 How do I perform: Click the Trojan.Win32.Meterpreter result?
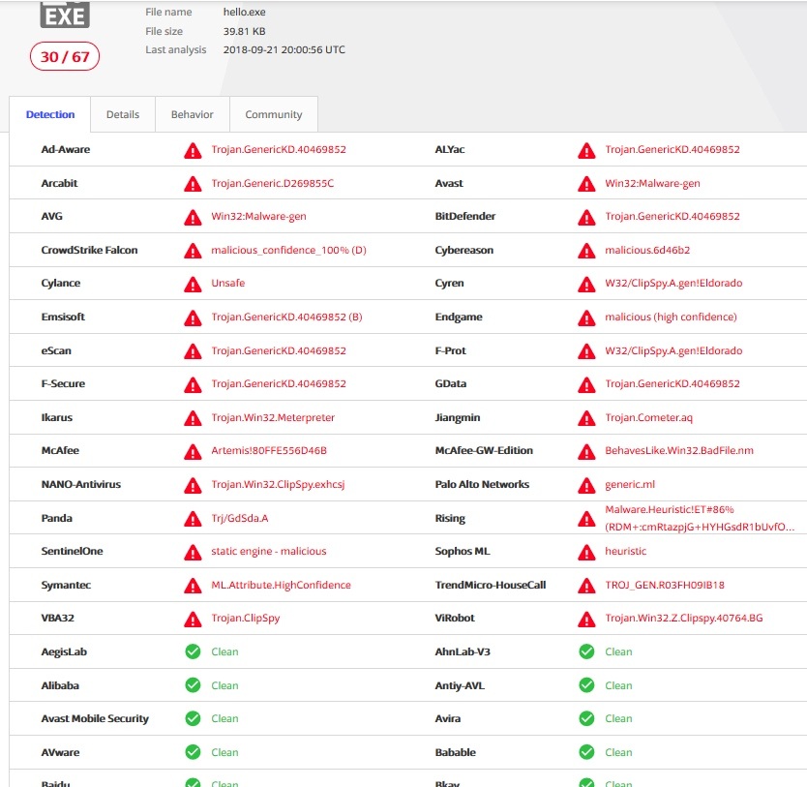(x=273, y=417)
